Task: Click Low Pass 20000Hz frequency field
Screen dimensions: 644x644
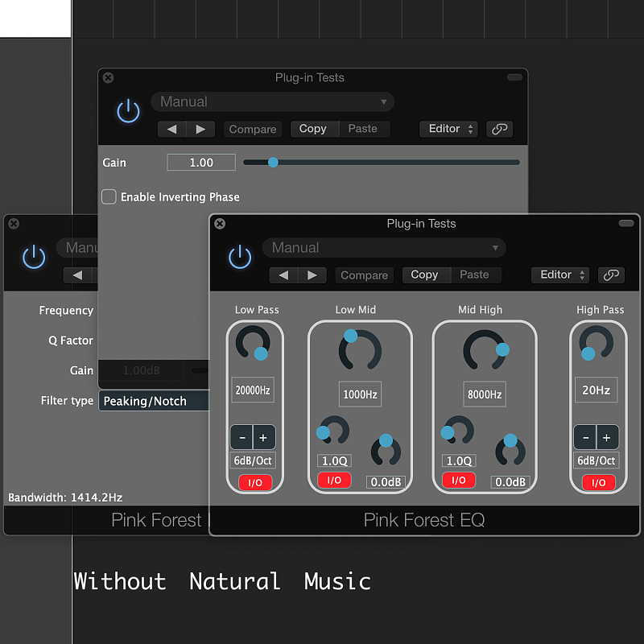Action: (x=253, y=390)
